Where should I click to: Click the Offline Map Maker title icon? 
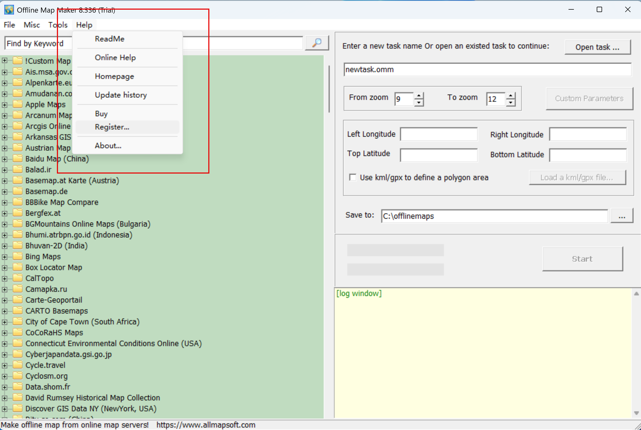tap(9, 10)
